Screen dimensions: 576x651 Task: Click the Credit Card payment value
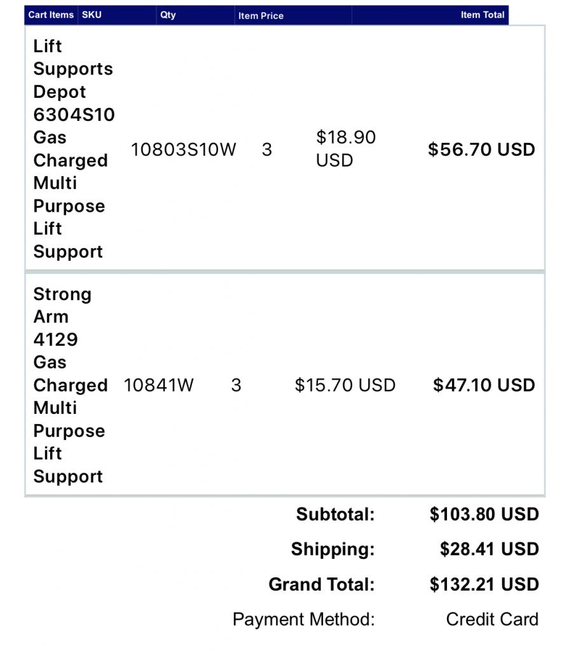click(x=492, y=619)
